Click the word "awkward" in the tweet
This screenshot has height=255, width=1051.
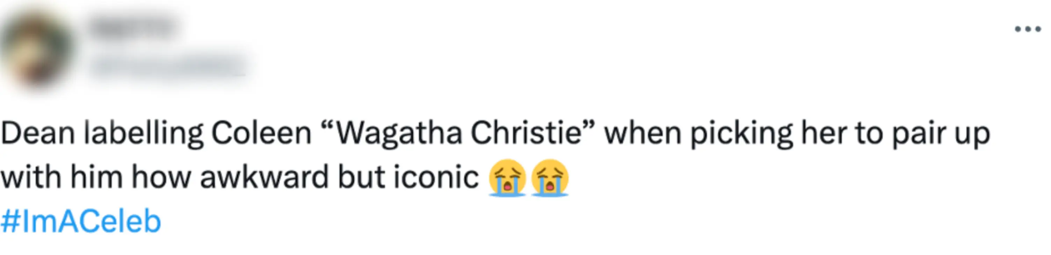coord(264,178)
